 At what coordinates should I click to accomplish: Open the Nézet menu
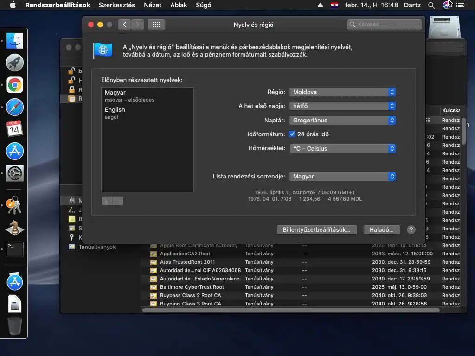coord(153,5)
